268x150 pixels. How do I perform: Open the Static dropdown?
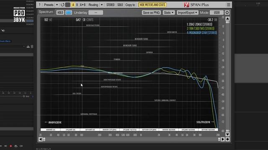coord(168,12)
